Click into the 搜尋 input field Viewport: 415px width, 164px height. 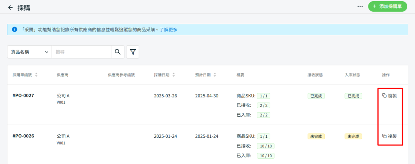81,52
